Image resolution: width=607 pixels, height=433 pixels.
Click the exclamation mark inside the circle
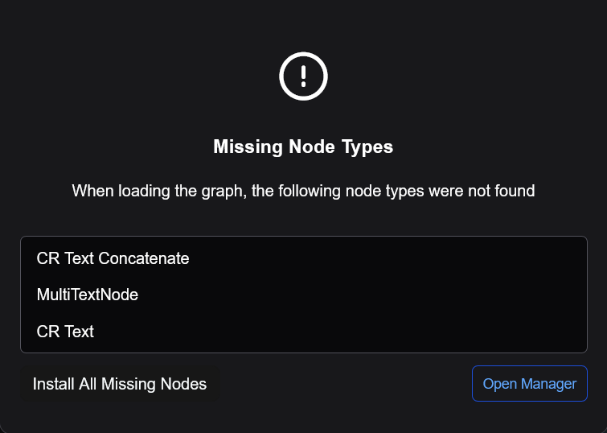pos(303,76)
